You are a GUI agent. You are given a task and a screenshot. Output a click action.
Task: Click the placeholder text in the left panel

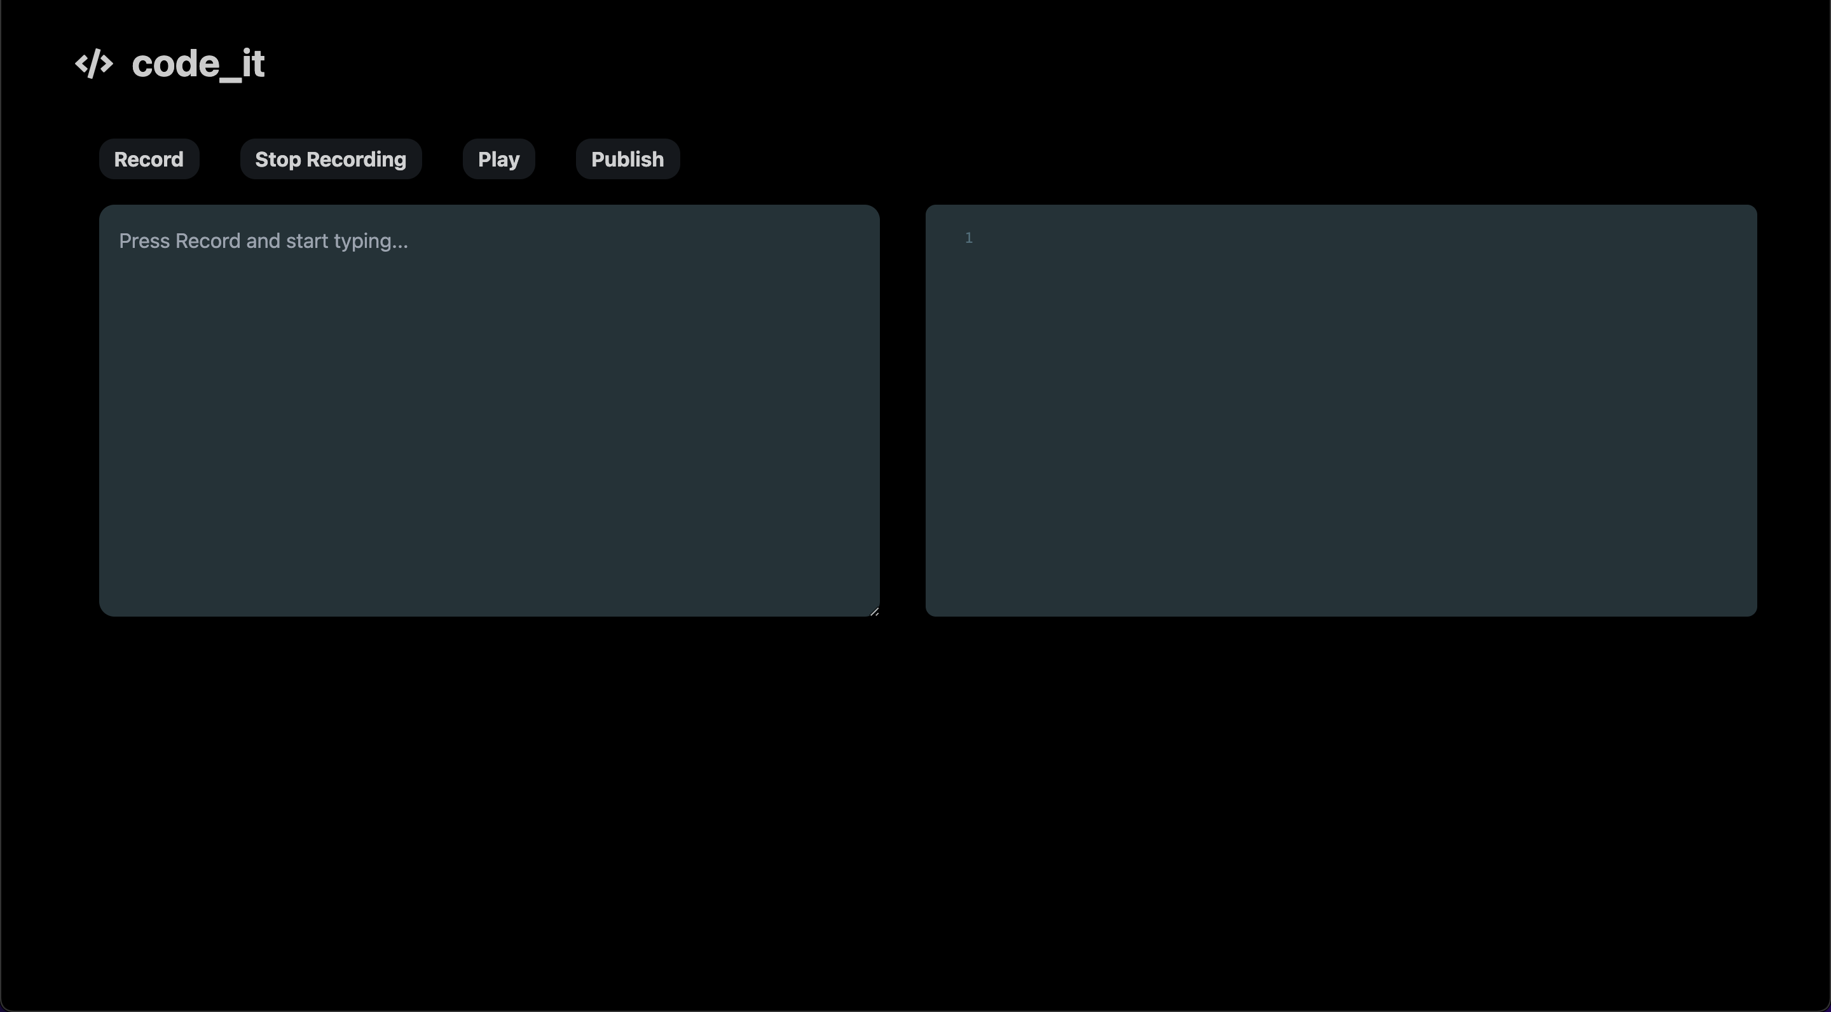(263, 241)
